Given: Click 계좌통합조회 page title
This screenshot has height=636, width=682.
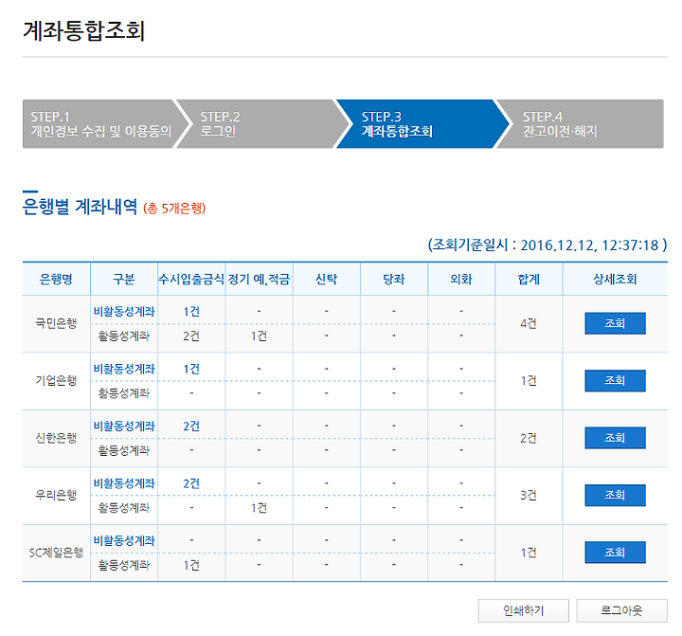Looking at the screenshot, I should (84, 31).
